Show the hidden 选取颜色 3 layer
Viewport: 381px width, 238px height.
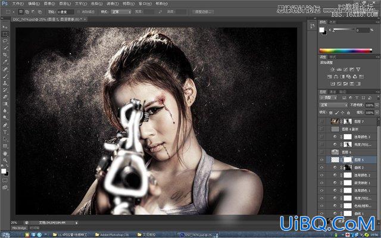[x=321, y=137]
